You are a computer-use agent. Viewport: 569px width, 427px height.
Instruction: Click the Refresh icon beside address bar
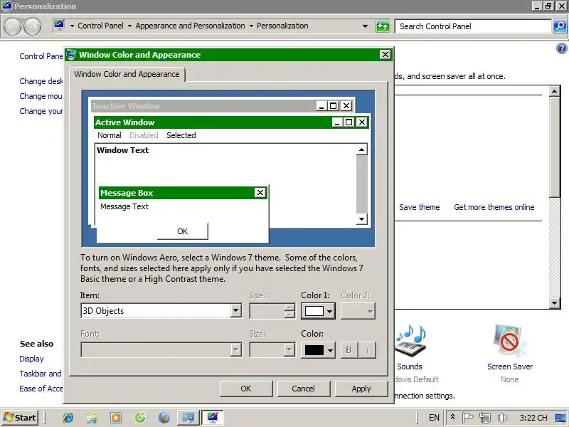[383, 26]
